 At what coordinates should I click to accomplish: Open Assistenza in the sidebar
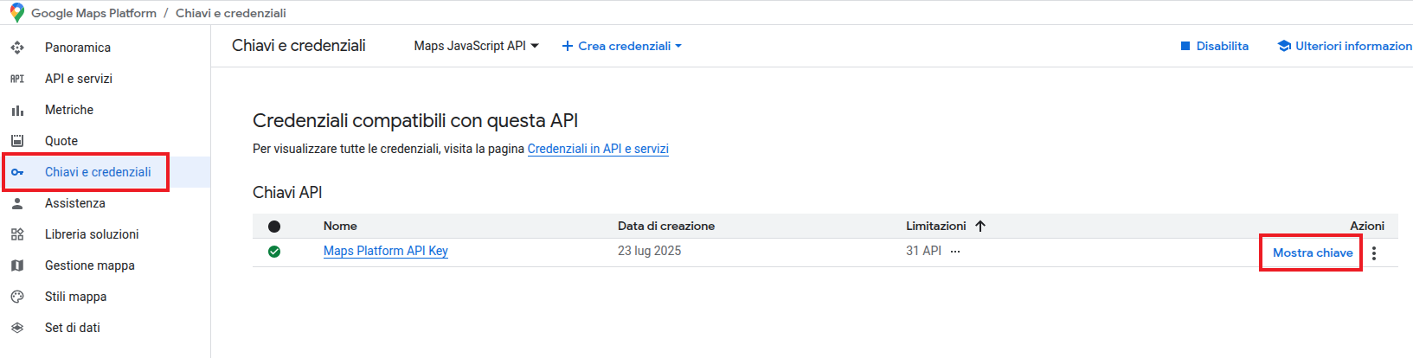(75, 203)
